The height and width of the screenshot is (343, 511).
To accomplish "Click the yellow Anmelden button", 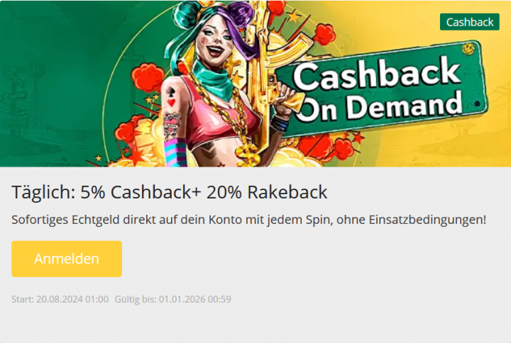I will [x=67, y=259].
